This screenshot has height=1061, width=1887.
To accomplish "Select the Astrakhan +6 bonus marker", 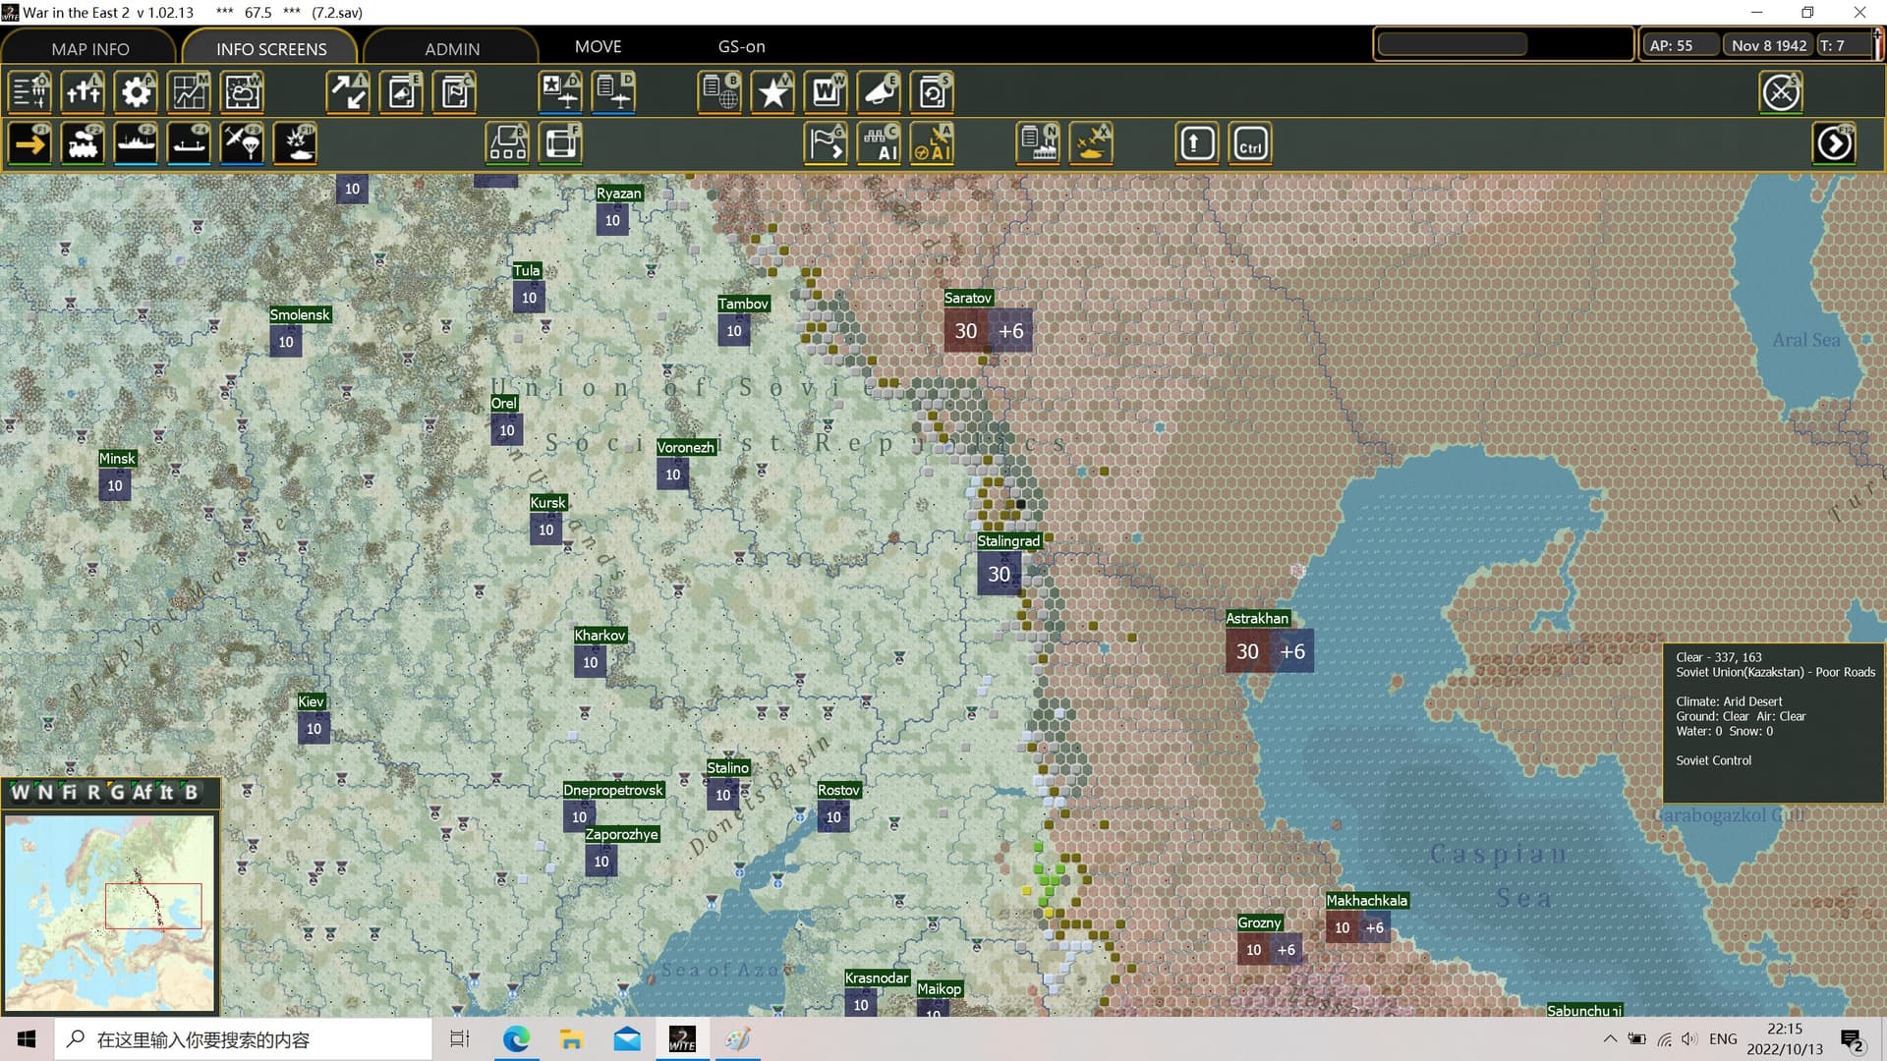I will click(1292, 651).
